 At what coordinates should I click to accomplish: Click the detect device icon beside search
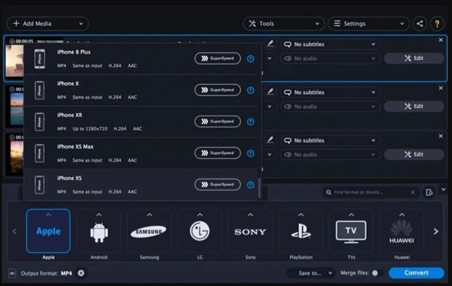[x=429, y=192]
